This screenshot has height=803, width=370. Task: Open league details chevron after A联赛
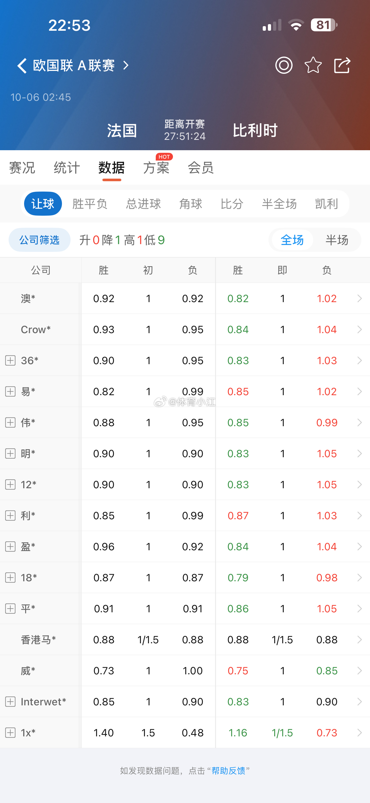click(x=126, y=65)
